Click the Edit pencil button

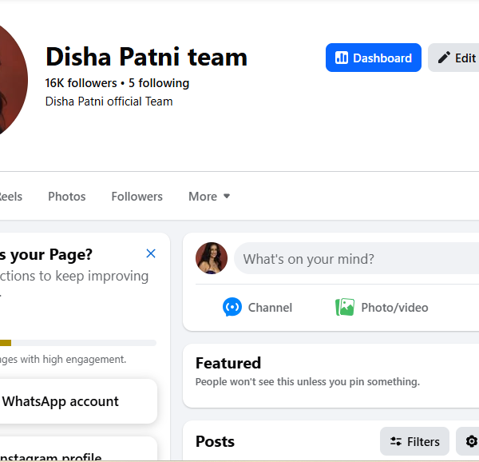point(453,58)
